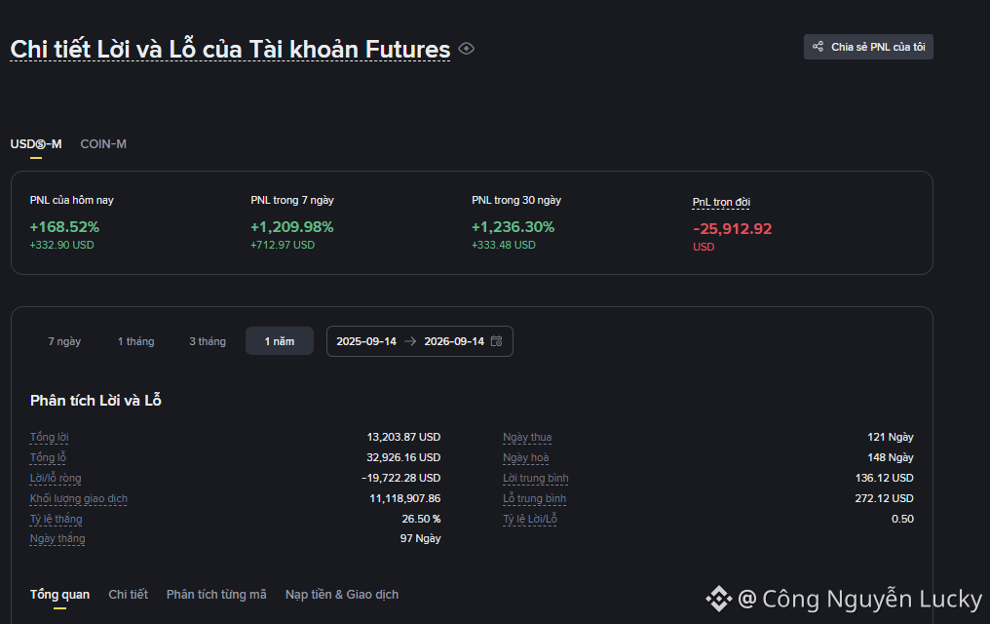The width and height of the screenshot is (990, 624).
Task: Click the arrow between the two dates
Action: coord(410,341)
